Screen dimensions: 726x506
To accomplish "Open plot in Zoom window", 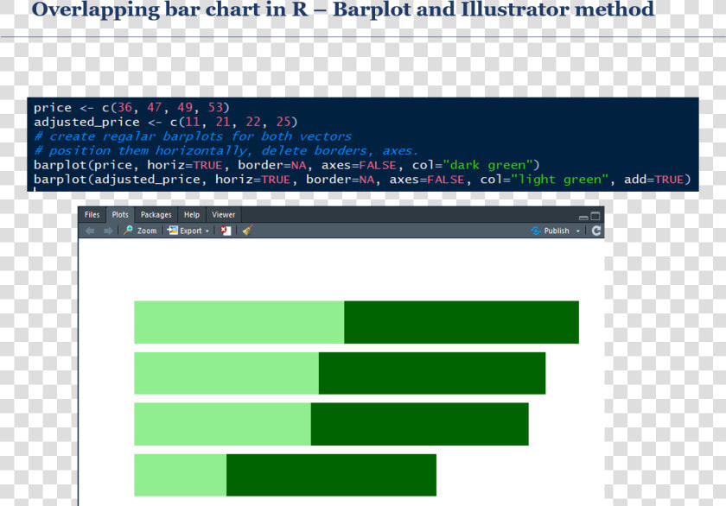I will 140,231.
